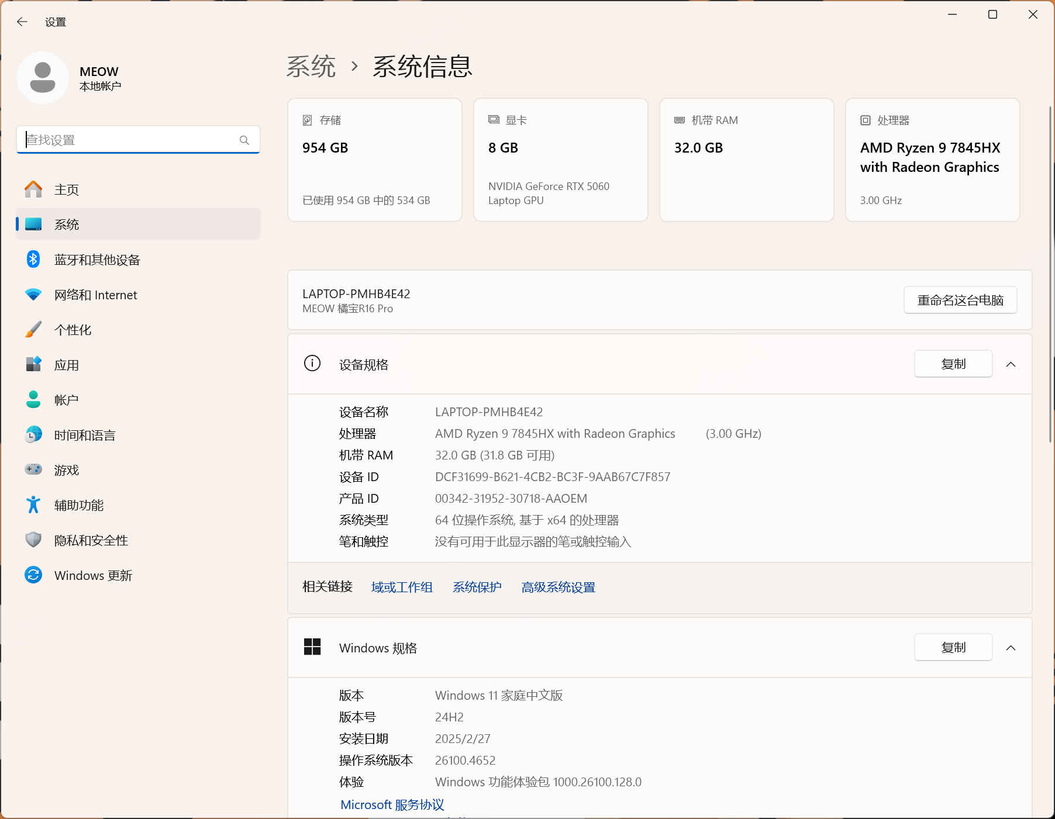1055x819 pixels.
Task: Click the home icon for 主页
Action: pyautogui.click(x=33, y=189)
